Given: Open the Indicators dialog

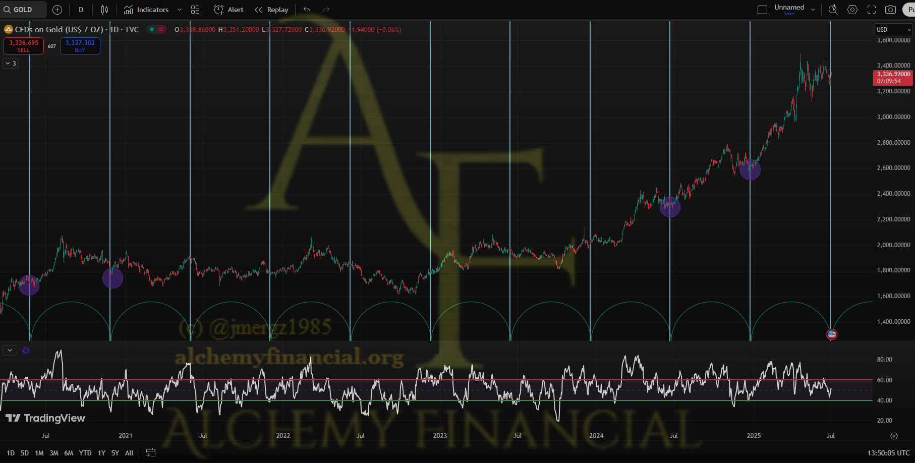Looking at the screenshot, I should pyautogui.click(x=146, y=10).
